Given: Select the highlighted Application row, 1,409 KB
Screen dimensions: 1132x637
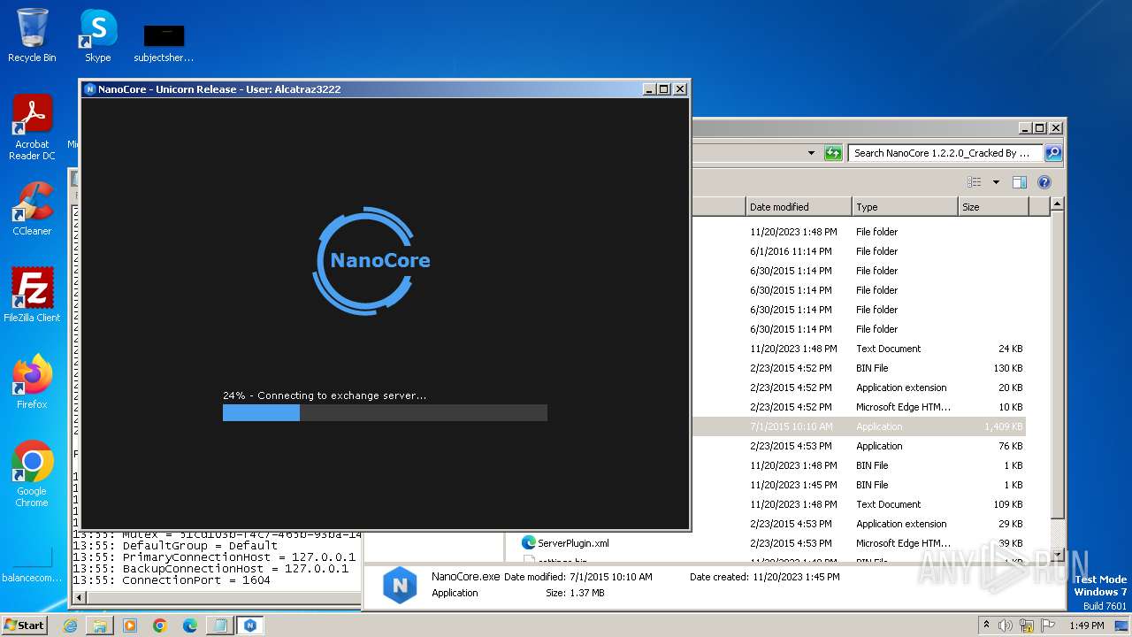Looking at the screenshot, I should point(858,426).
